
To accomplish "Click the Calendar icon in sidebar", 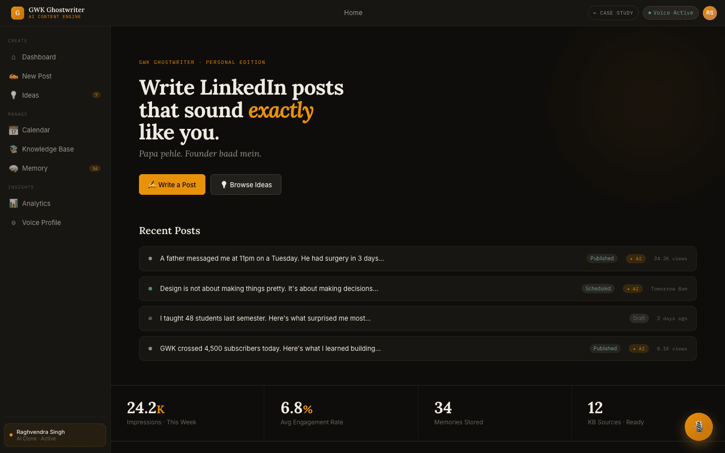I will [x=14, y=130].
